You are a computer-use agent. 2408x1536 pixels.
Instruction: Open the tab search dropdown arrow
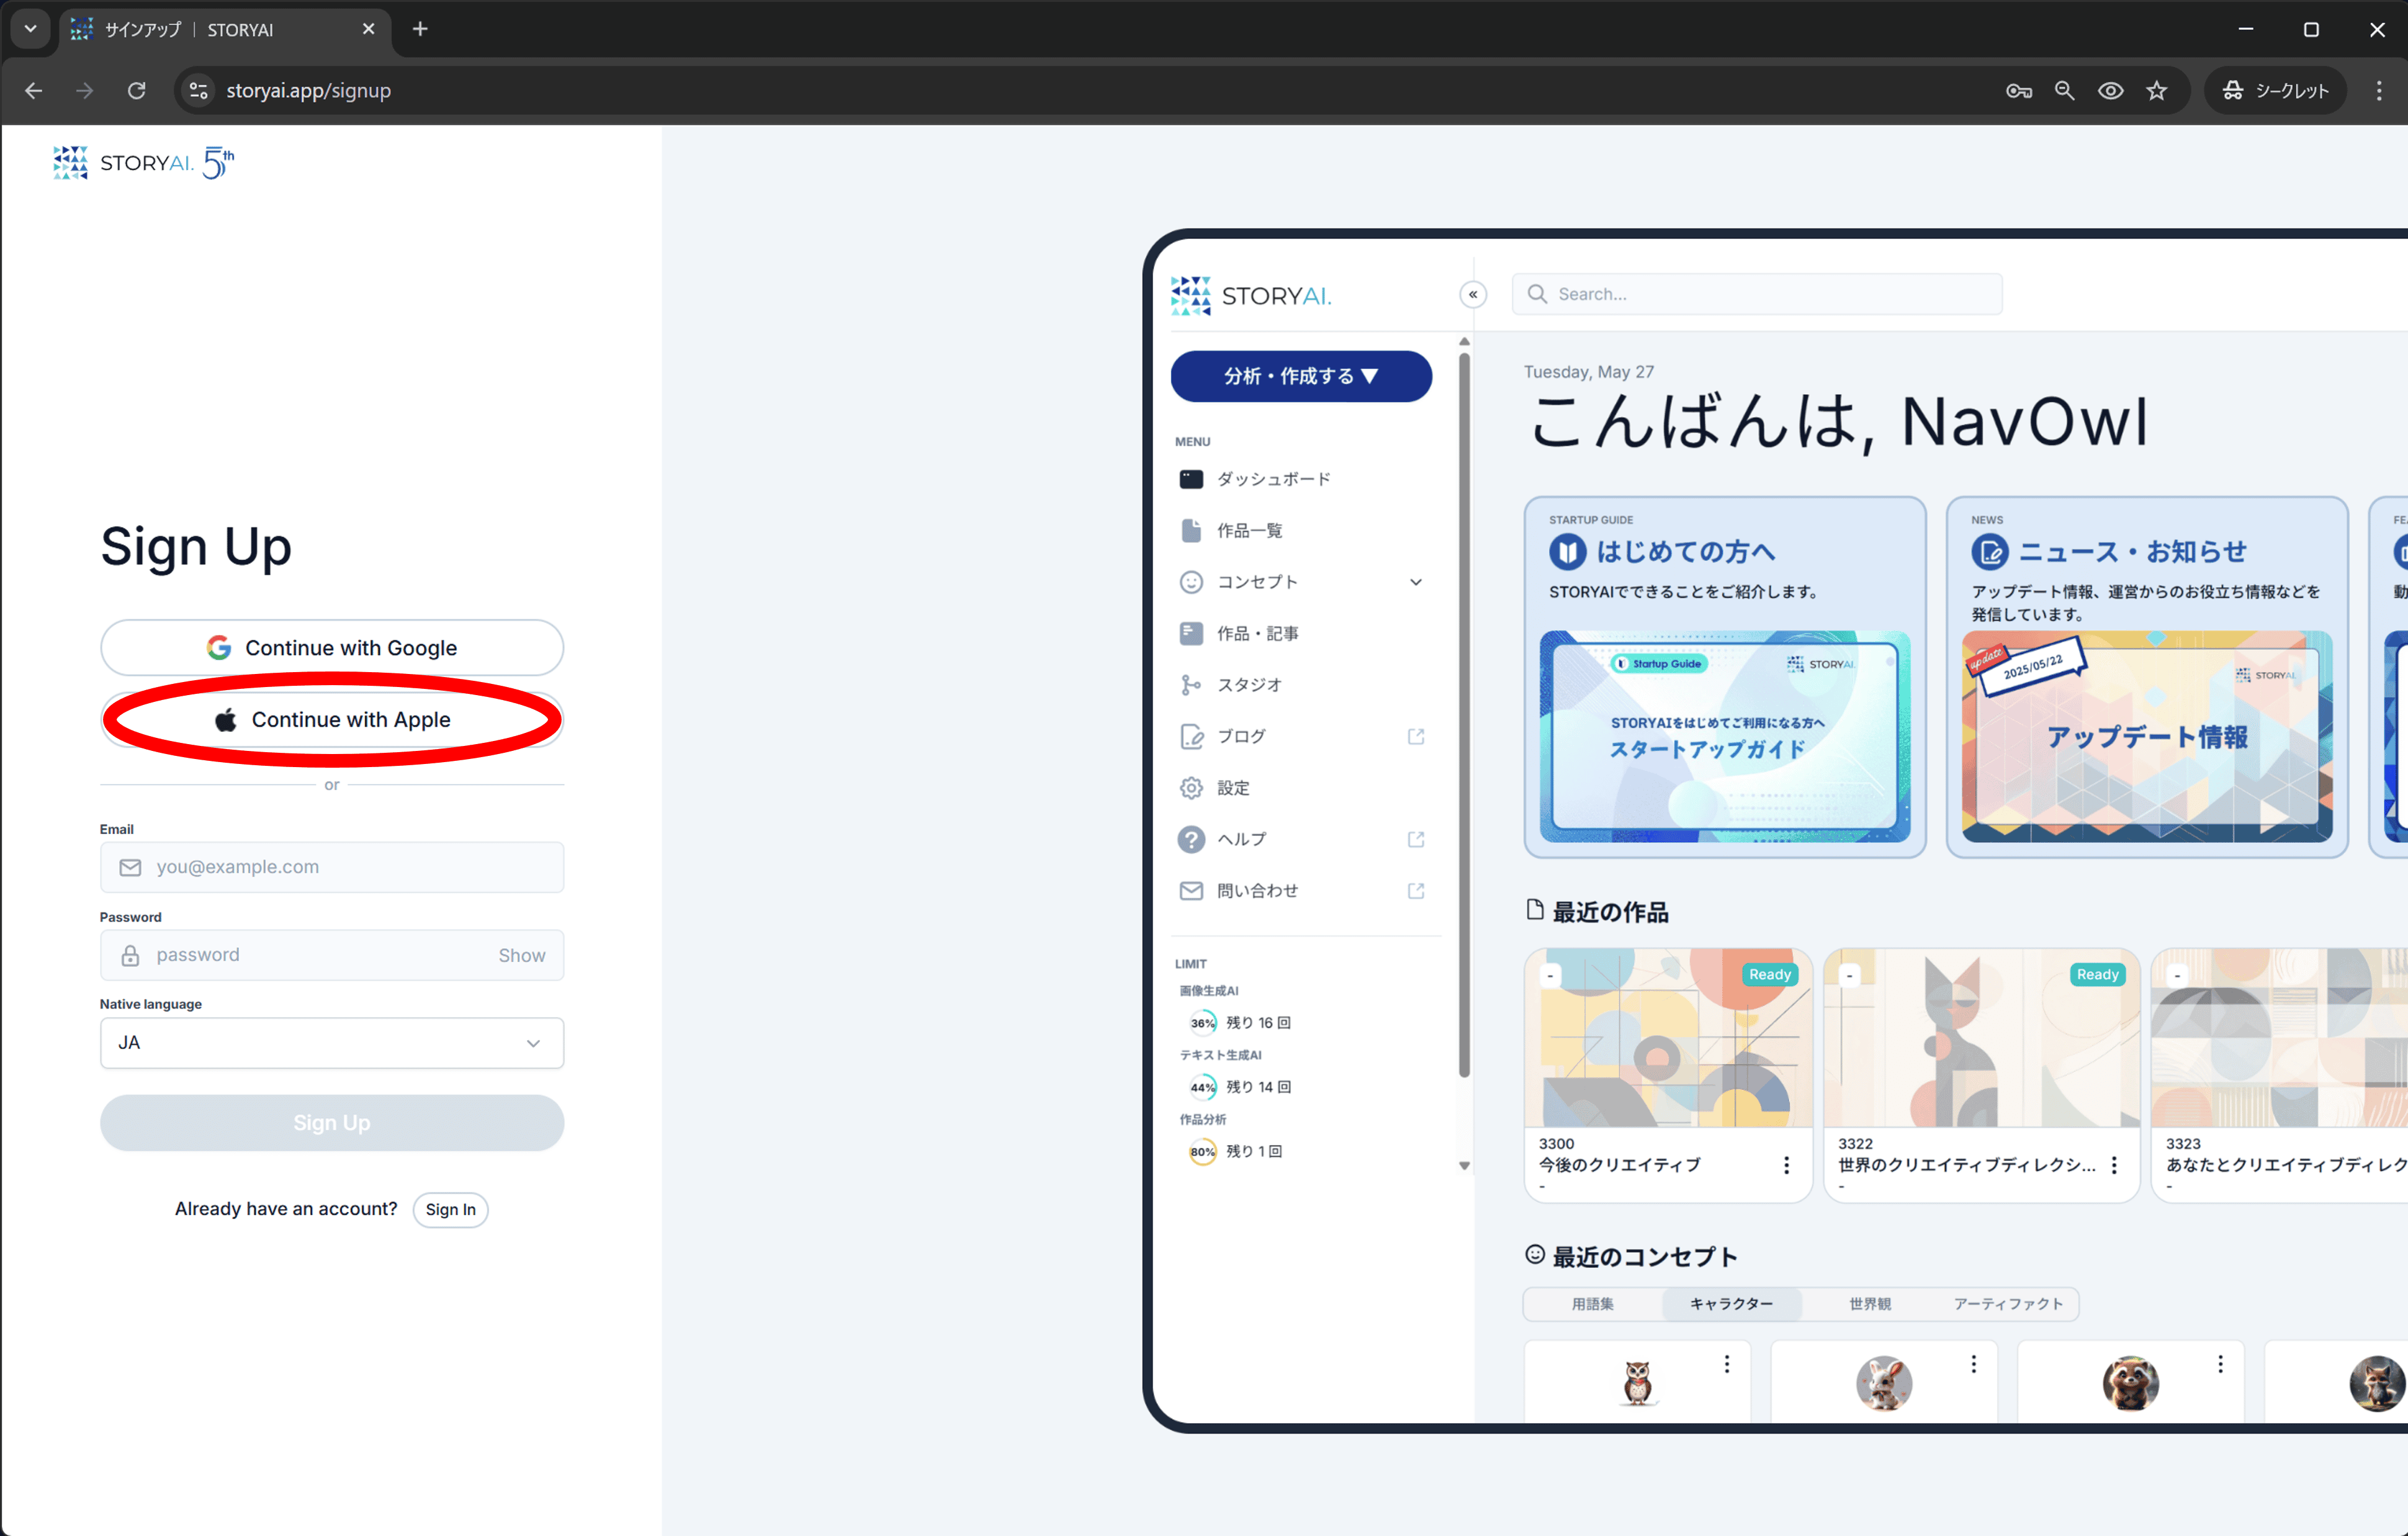[x=31, y=29]
